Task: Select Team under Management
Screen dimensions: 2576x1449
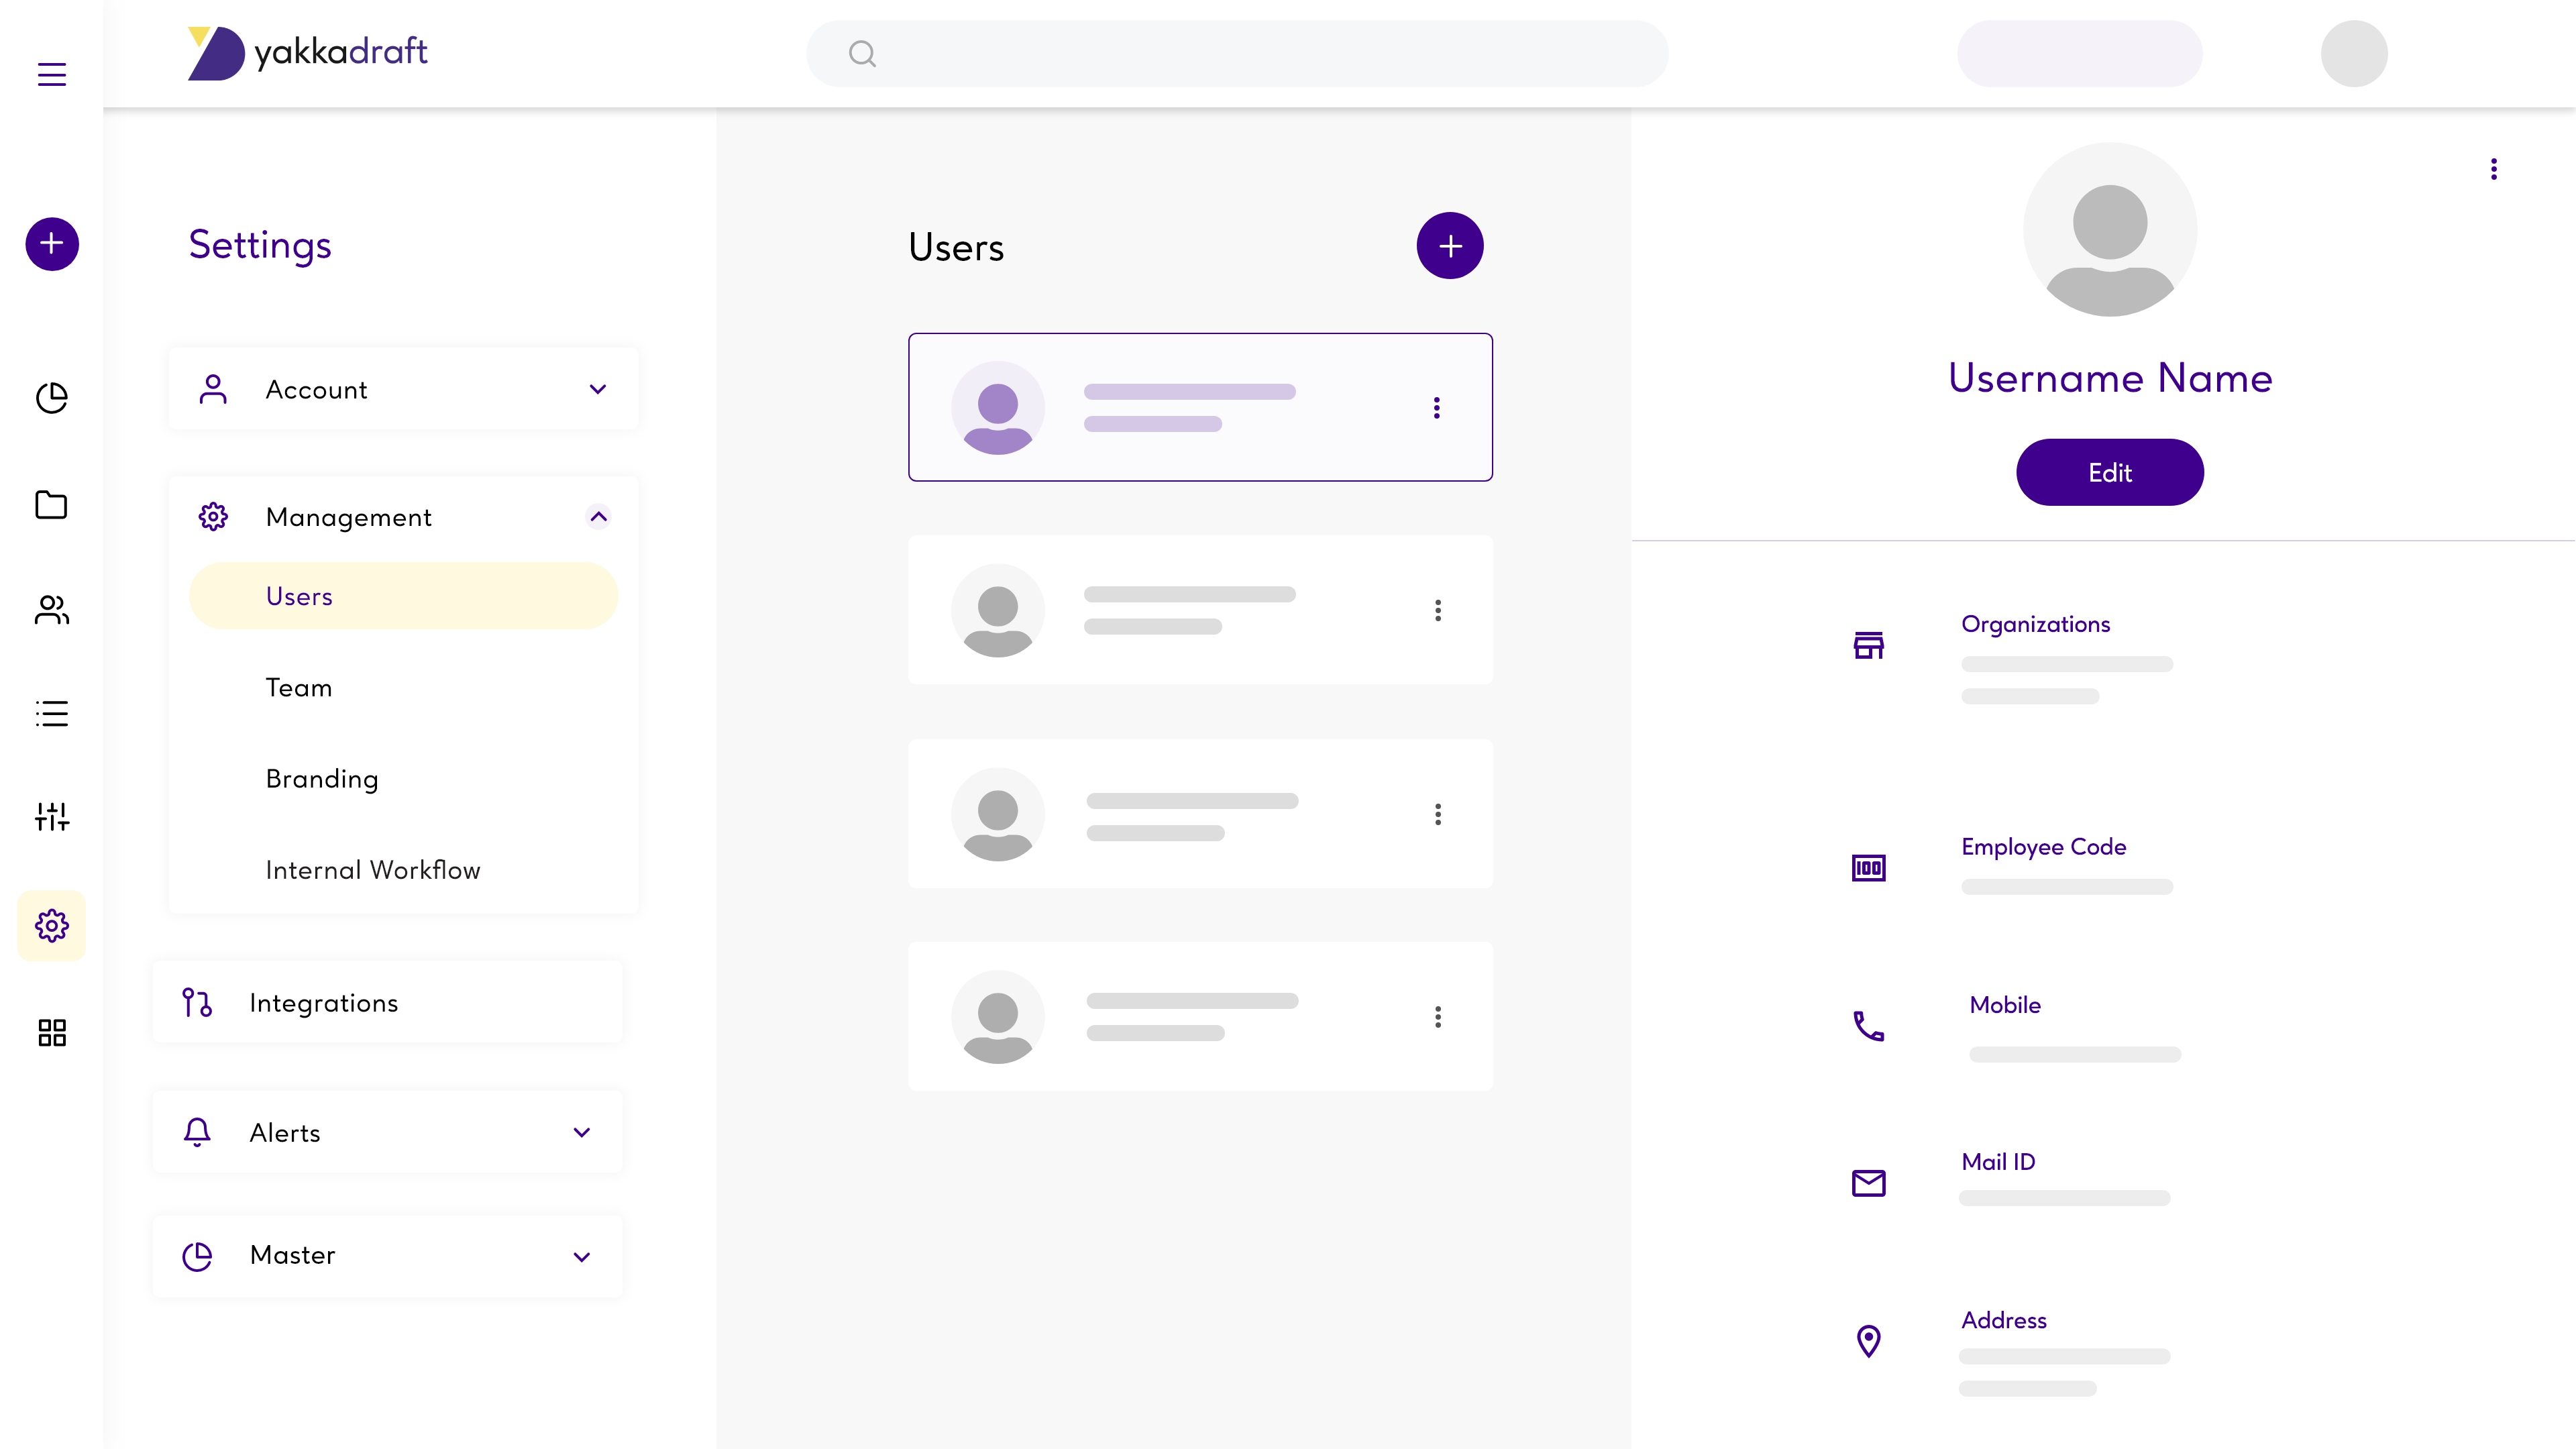Action: tap(299, 688)
